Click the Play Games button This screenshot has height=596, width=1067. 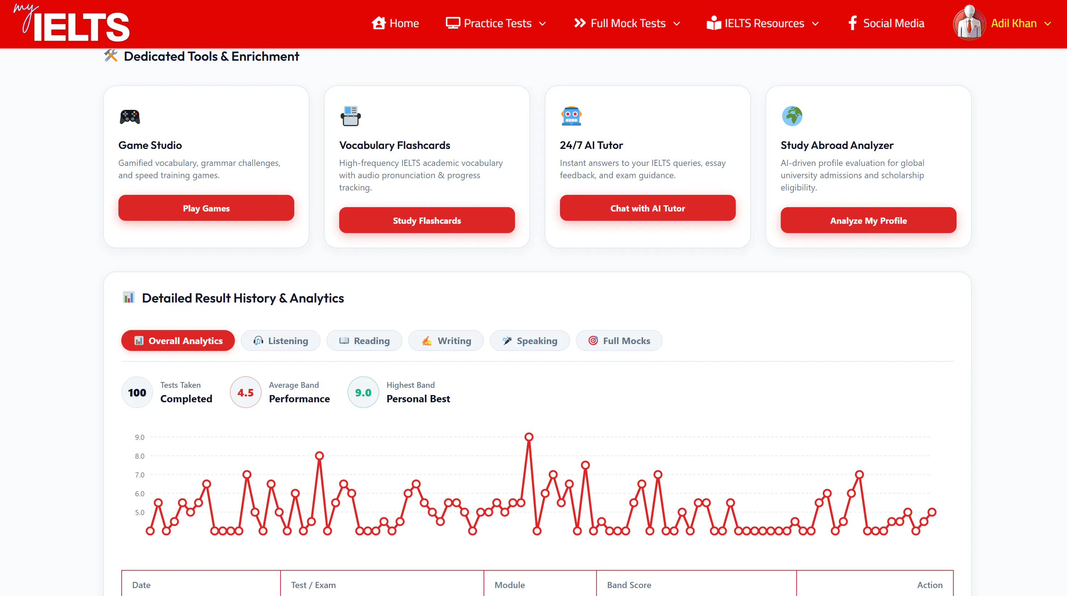(x=206, y=208)
